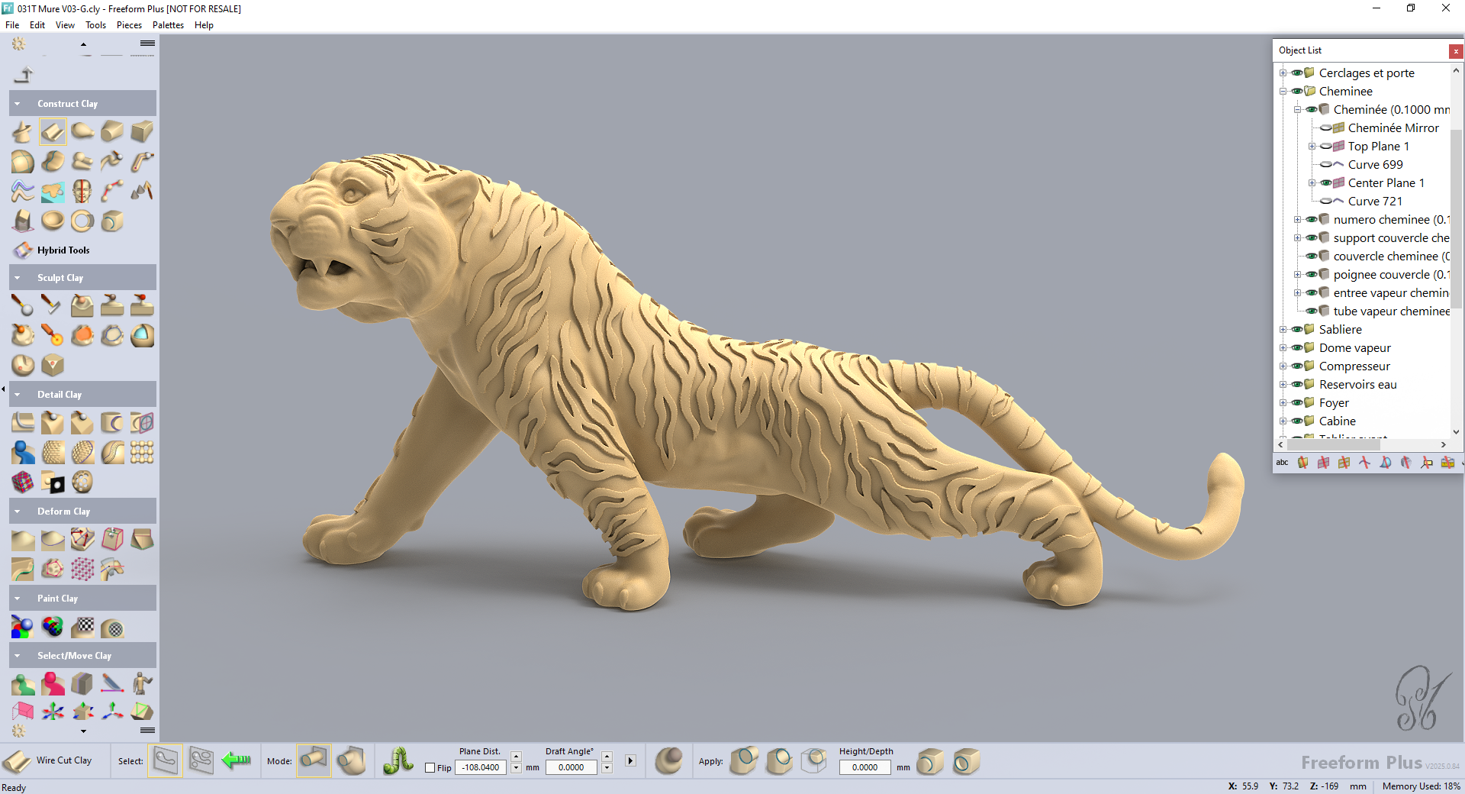Screen dimensions: 1465x794
Task: Choose the second Mode icon
Action: click(352, 760)
